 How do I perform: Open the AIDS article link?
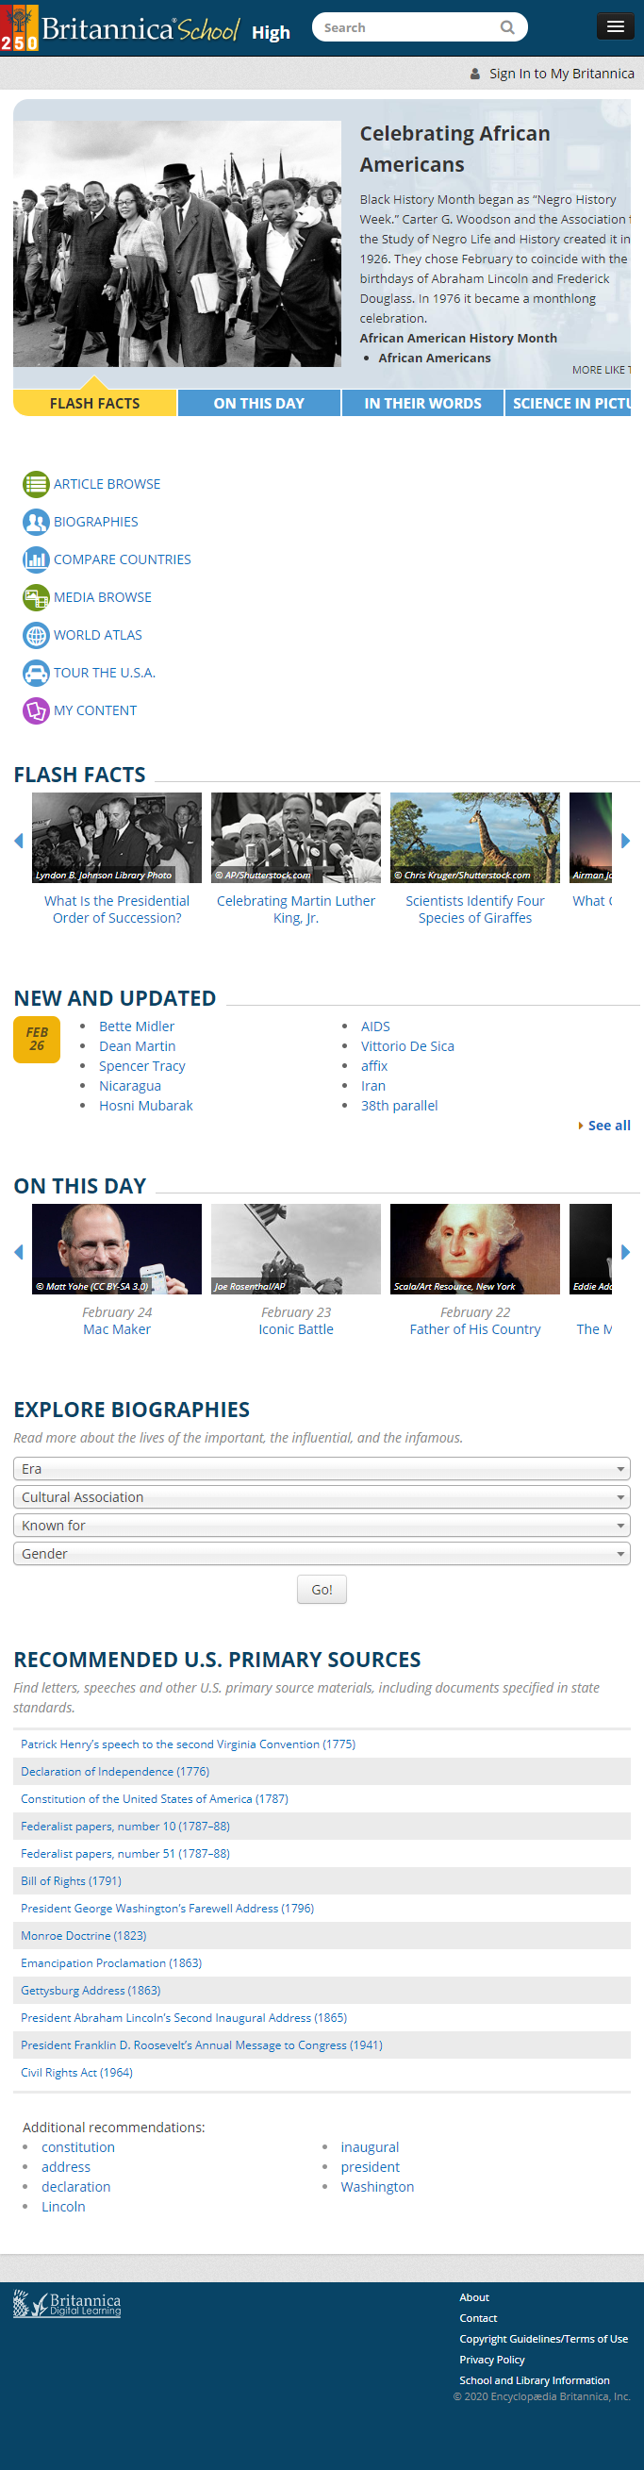(x=375, y=1026)
